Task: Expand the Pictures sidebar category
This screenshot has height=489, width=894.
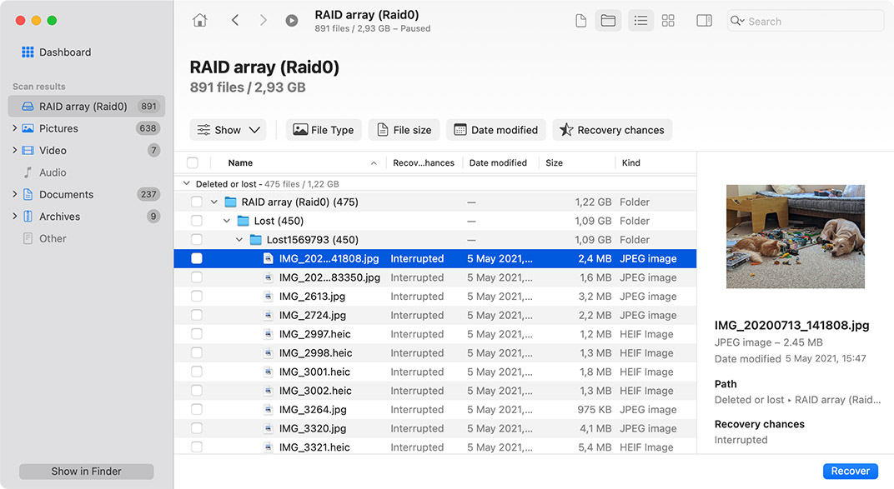Action: click(x=17, y=128)
